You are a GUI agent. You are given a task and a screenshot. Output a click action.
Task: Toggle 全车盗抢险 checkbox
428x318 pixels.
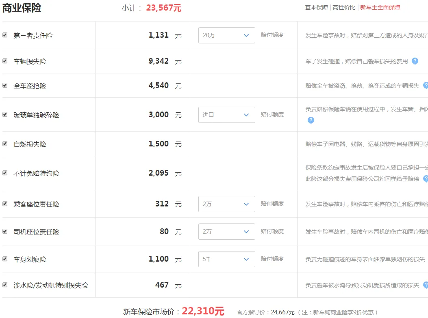pos(5,86)
